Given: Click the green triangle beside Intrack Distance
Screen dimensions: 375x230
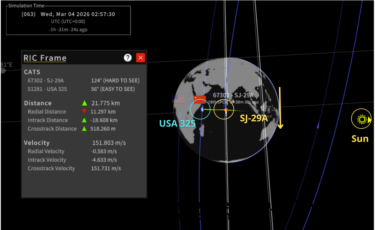Looking at the screenshot, I should (x=84, y=120).
